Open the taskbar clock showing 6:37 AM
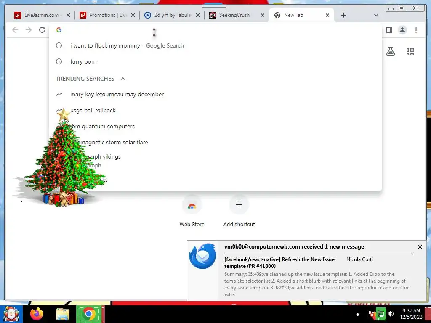Screen dimensions: 431x323 (x=411, y=314)
